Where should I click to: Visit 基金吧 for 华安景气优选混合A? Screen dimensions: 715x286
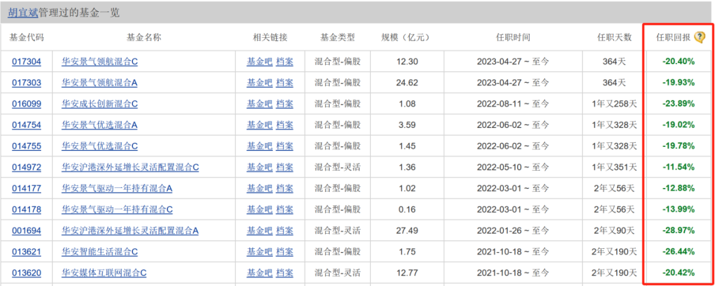(260, 125)
